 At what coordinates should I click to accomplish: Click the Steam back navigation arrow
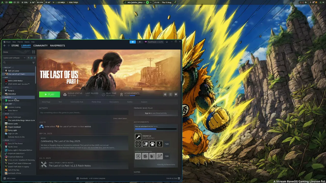coord(4,45)
